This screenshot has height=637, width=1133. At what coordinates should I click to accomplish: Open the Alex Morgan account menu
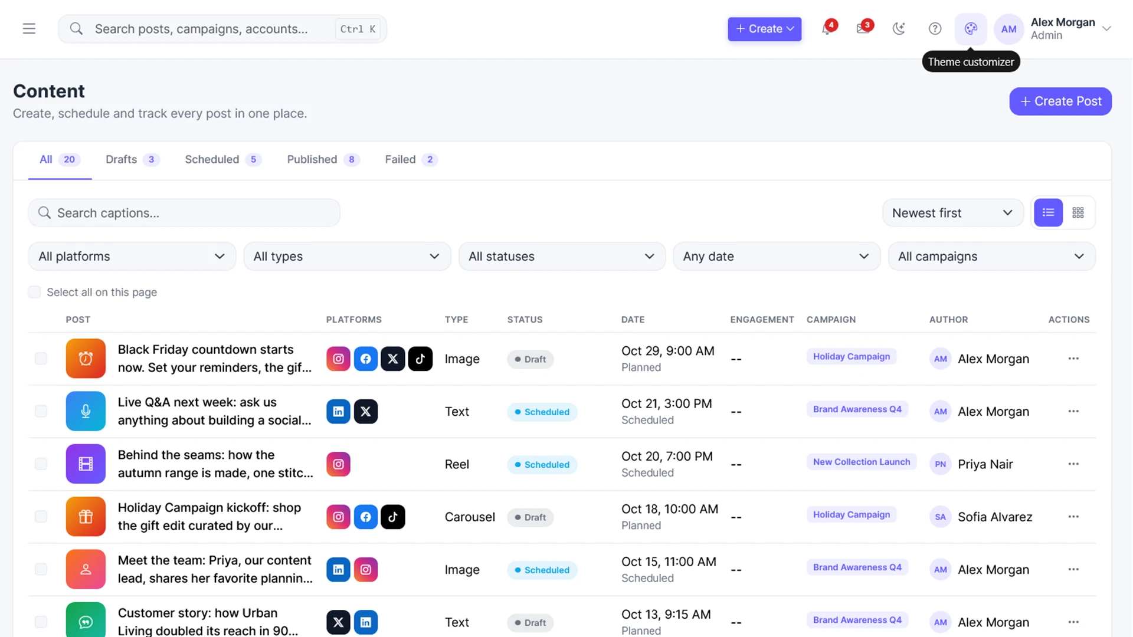point(1053,28)
